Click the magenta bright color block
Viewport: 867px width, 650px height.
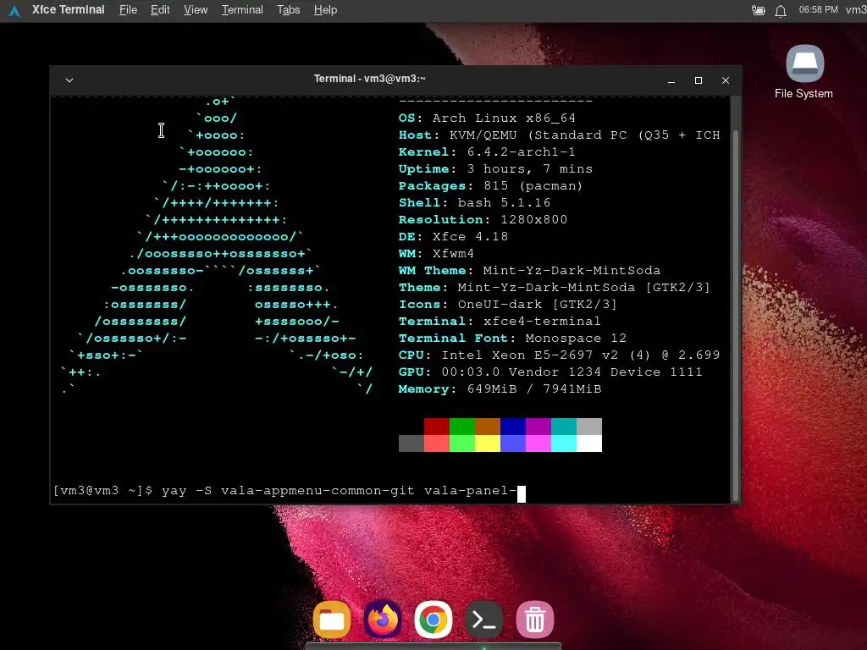click(538, 443)
